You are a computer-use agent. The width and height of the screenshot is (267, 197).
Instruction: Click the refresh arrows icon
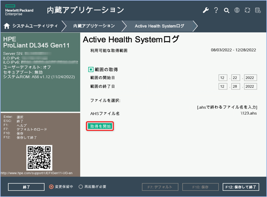[248, 10]
